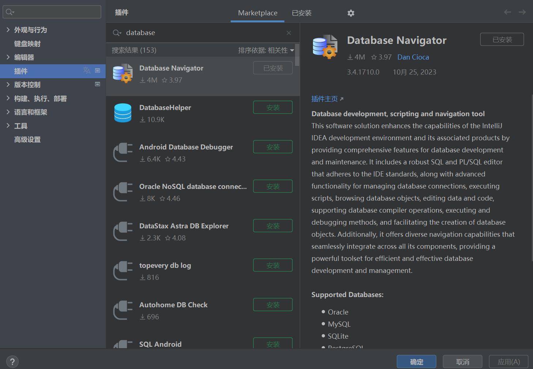Expand the 语言和框架 settings group
The width and height of the screenshot is (533, 369).
(8, 112)
